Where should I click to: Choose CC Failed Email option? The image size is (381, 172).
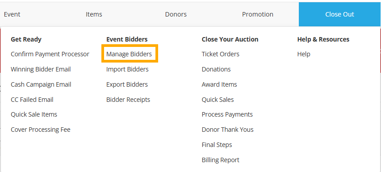pos(32,100)
